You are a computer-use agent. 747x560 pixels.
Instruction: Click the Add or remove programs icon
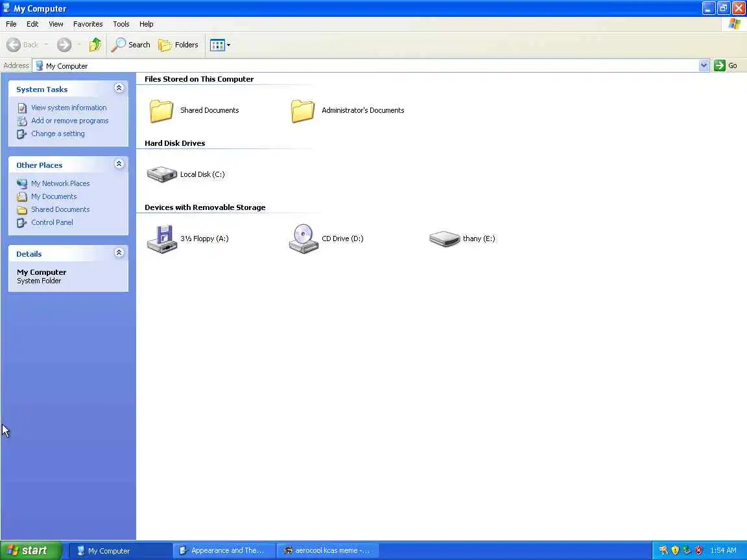(x=22, y=121)
